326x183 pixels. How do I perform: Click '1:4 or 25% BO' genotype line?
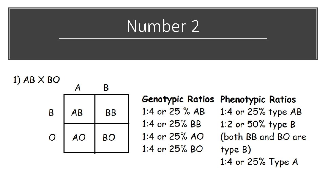pos(173,149)
